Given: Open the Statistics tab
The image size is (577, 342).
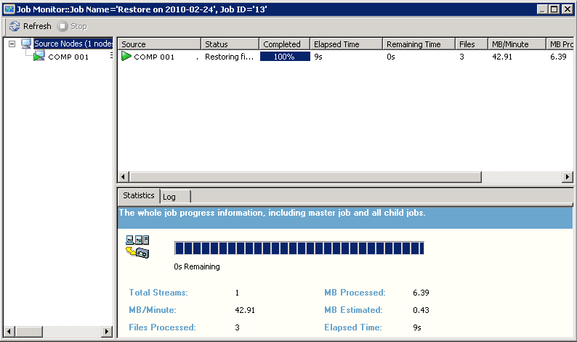Looking at the screenshot, I should click(x=138, y=196).
